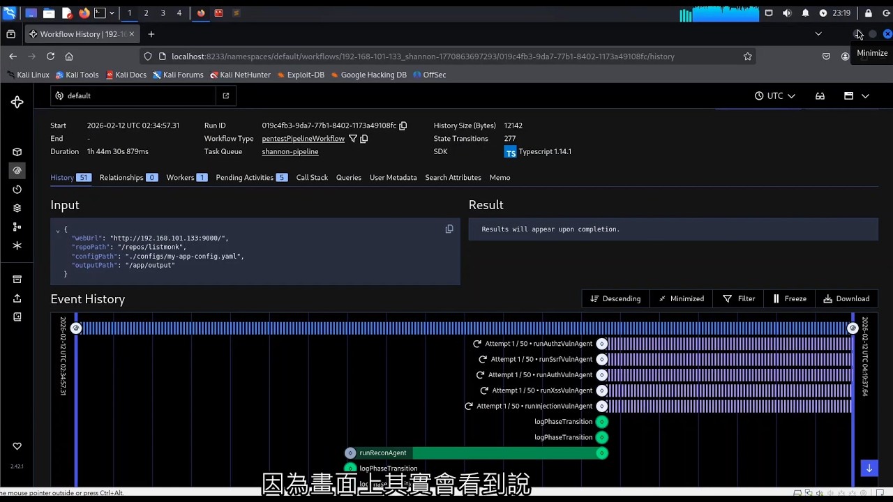The image size is (893, 502).
Task: Copy the Input JSON payload
Action: point(449,229)
